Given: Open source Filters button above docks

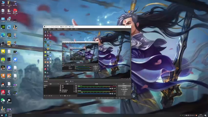Looking at the screenshot, I should 72,81.
